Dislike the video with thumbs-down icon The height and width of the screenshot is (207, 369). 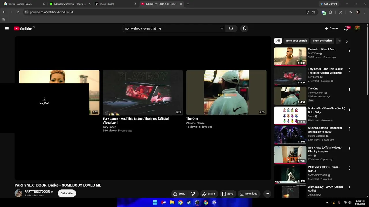[193, 193]
